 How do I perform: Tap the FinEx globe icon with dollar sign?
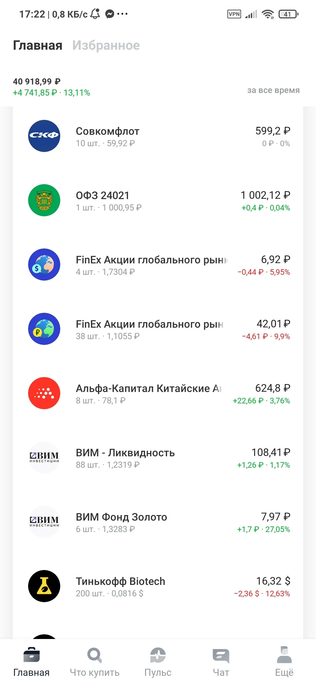point(44,265)
